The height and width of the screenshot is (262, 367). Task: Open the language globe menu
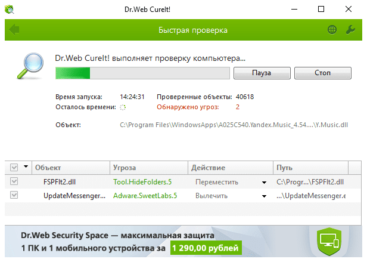pos(332,30)
